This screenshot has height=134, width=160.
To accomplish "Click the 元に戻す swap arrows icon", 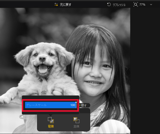I will coord(56,5).
